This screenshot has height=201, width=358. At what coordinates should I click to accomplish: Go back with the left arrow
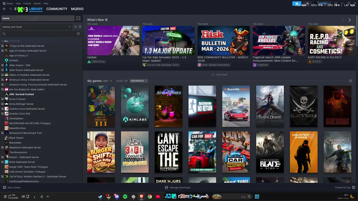click(4, 9)
